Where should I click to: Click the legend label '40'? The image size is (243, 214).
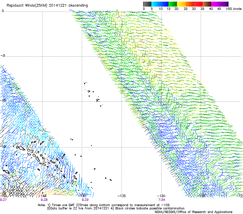[x=211, y=9]
